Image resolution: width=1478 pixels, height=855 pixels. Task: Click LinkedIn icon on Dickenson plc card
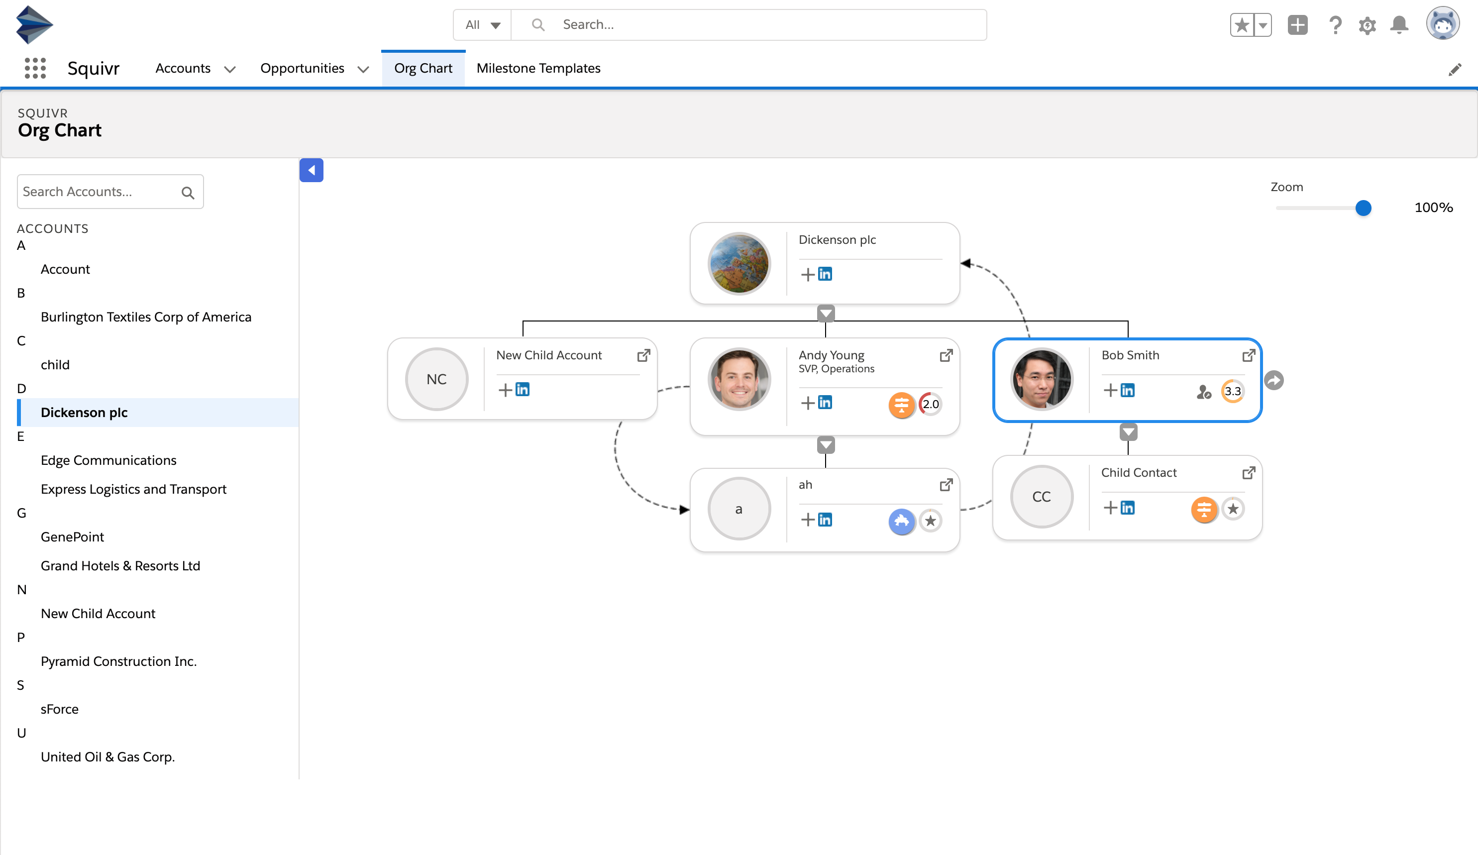[x=825, y=274]
